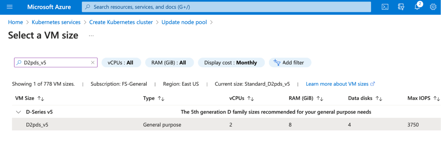The width and height of the screenshot is (441, 148).
Task: Navigate to Create Kubernetes cluster breadcrumb
Action: tap(121, 22)
